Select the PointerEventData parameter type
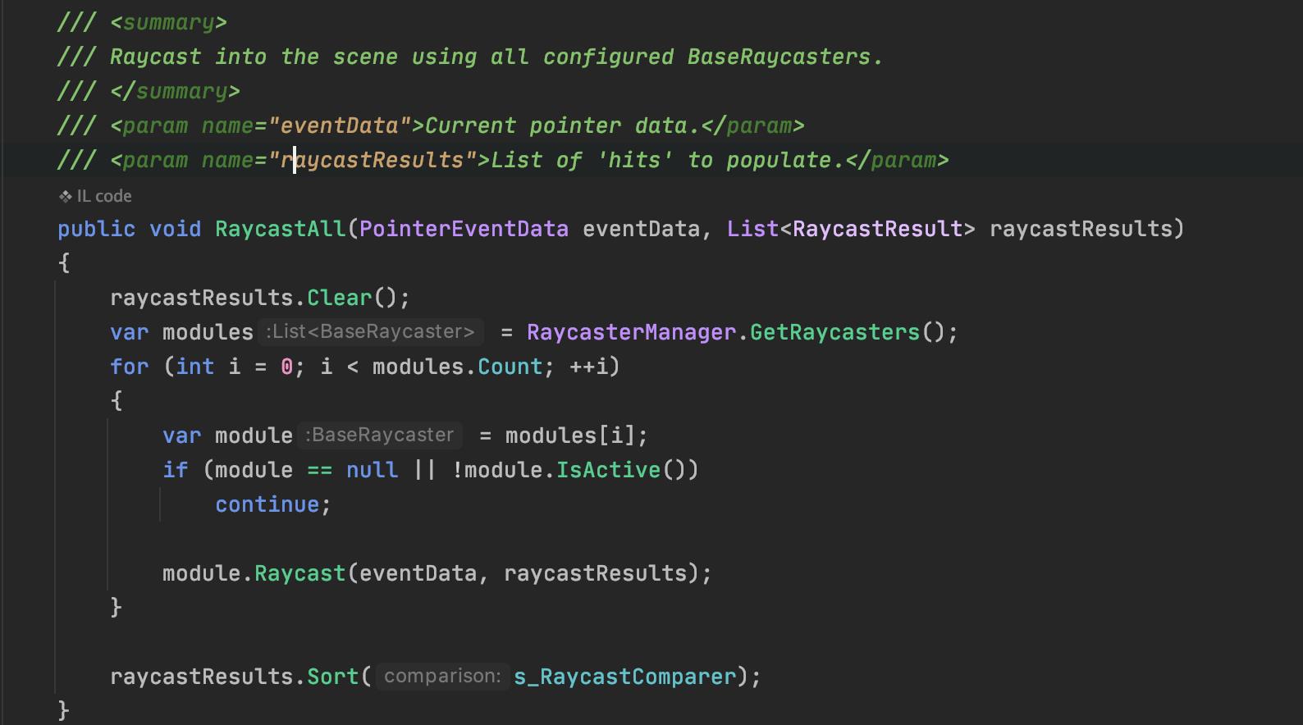Viewport: 1303px width, 725px height. (464, 229)
